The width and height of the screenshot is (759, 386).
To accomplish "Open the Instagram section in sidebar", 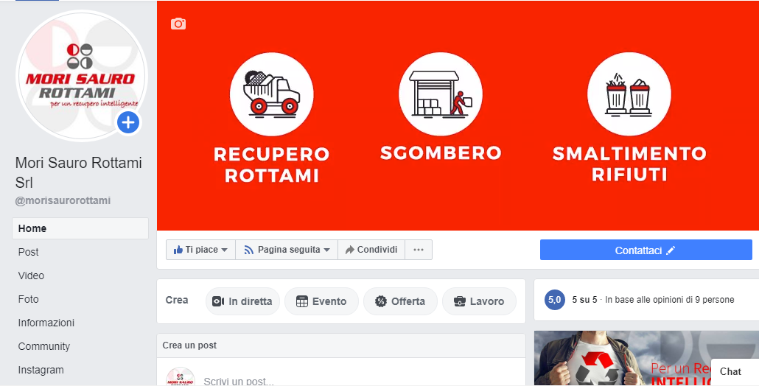I will (80, 370).
